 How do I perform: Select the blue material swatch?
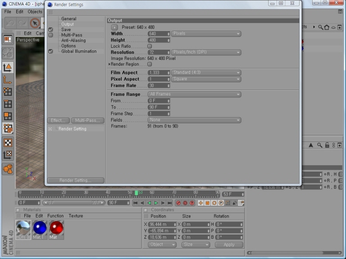tap(40, 228)
